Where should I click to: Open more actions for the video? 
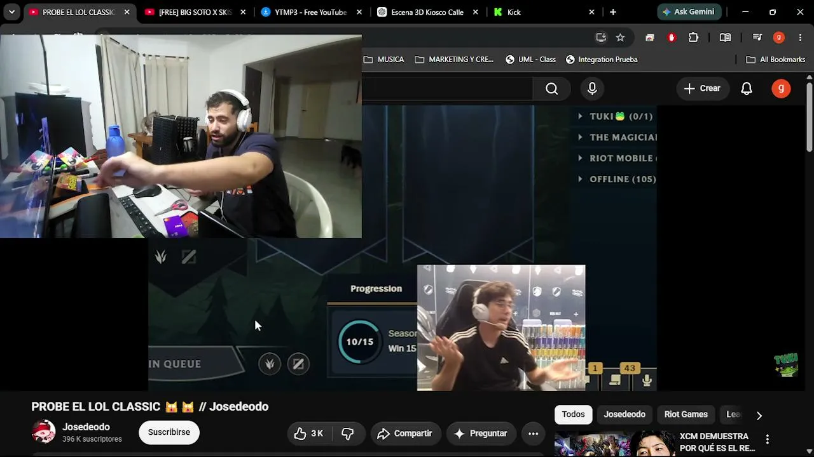tap(533, 434)
